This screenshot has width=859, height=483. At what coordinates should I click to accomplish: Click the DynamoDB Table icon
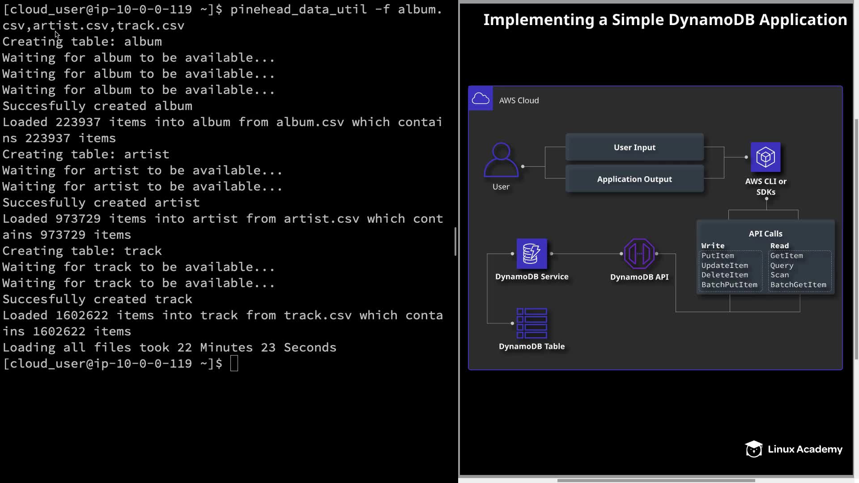pos(532,323)
